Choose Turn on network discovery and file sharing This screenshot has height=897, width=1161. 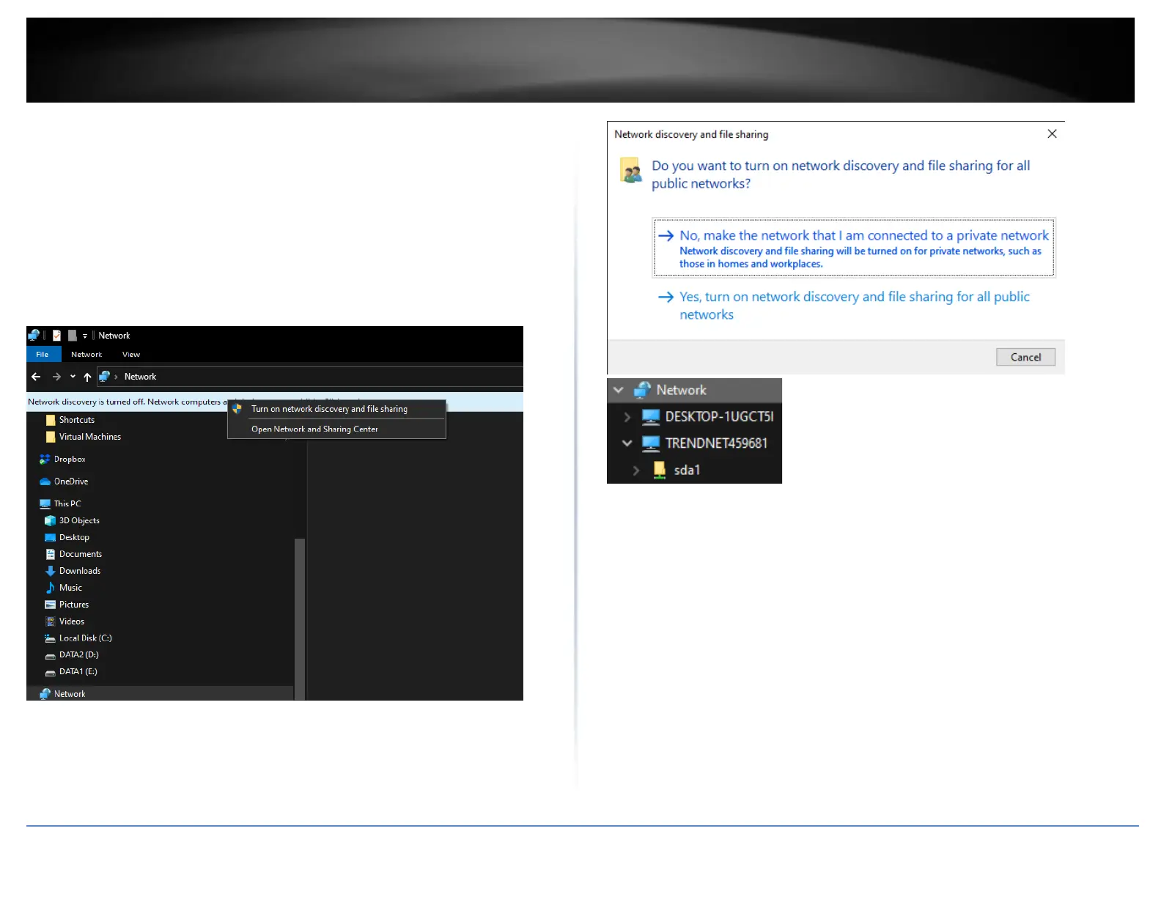(329, 409)
